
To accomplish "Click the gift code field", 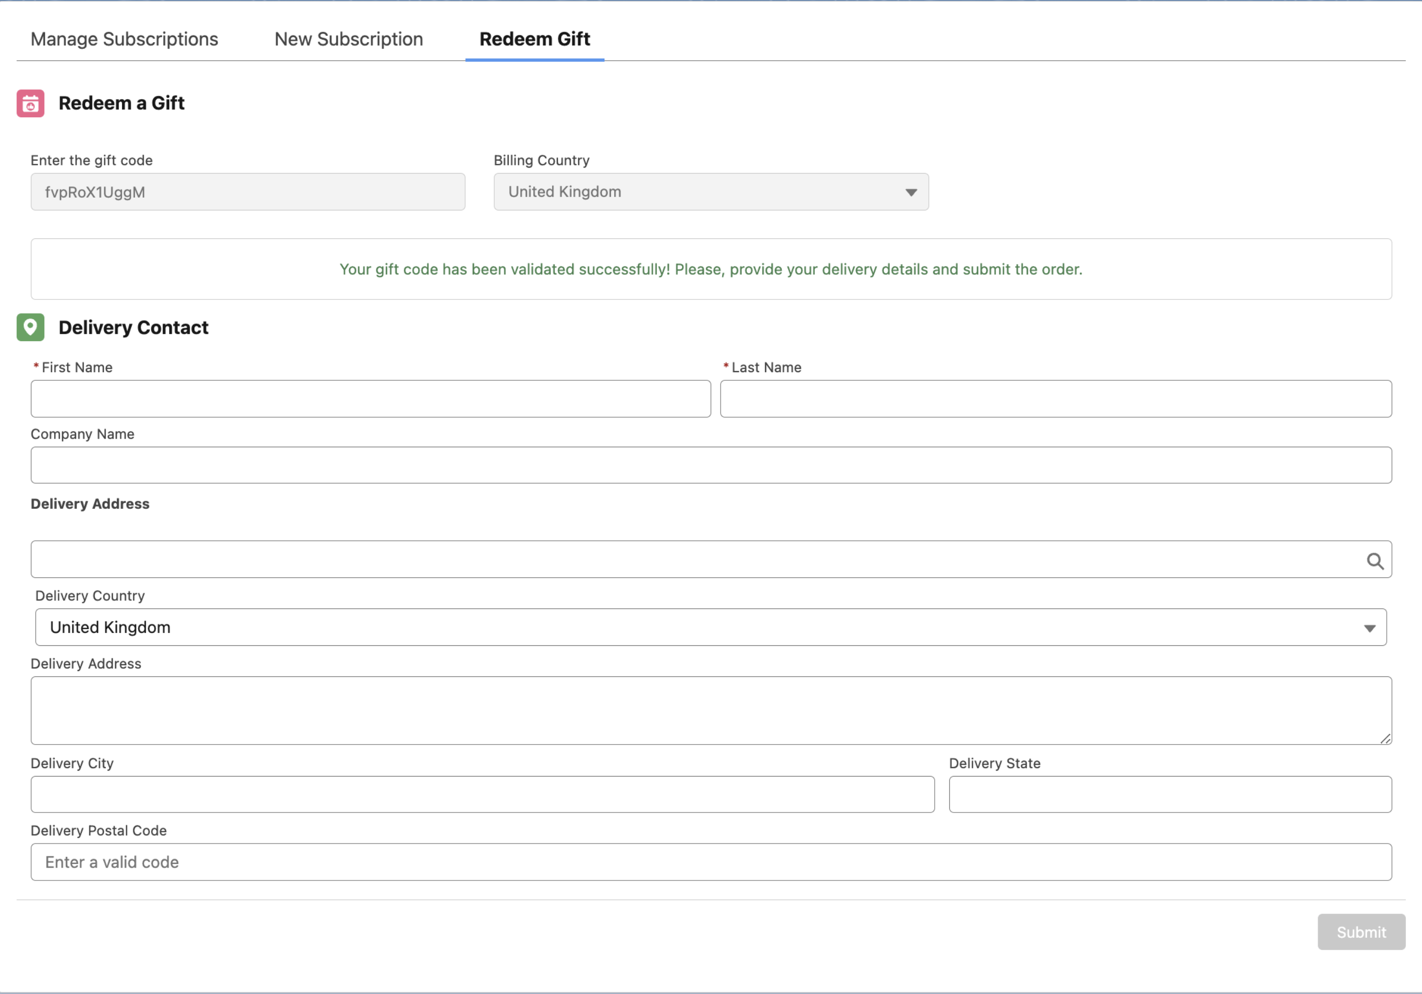I will [x=248, y=192].
